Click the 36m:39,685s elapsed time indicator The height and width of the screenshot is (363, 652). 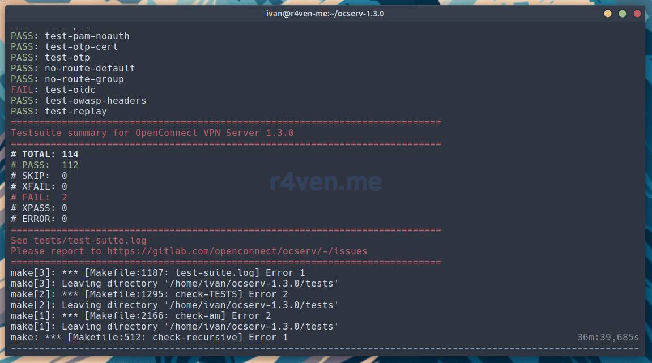click(x=608, y=337)
